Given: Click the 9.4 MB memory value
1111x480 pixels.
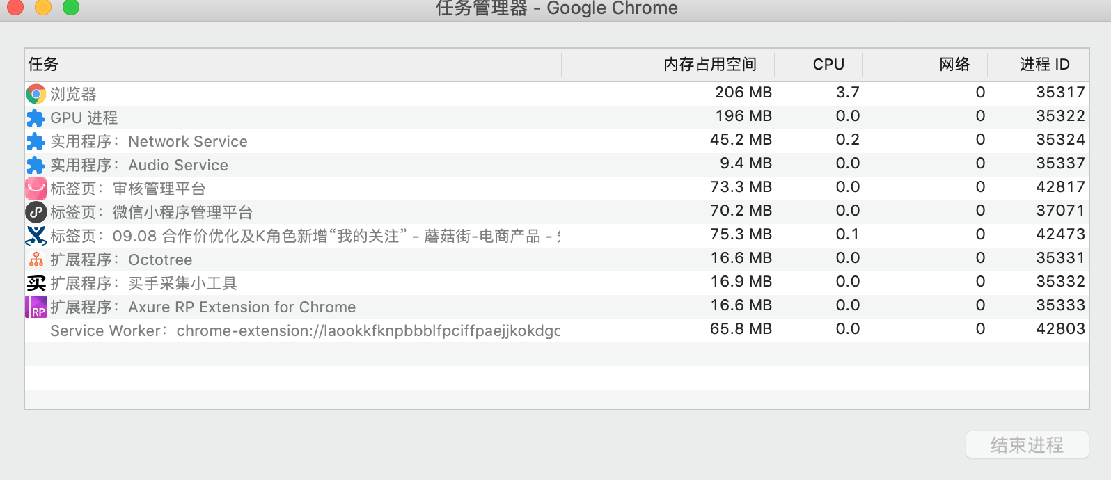Looking at the screenshot, I should [746, 163].
